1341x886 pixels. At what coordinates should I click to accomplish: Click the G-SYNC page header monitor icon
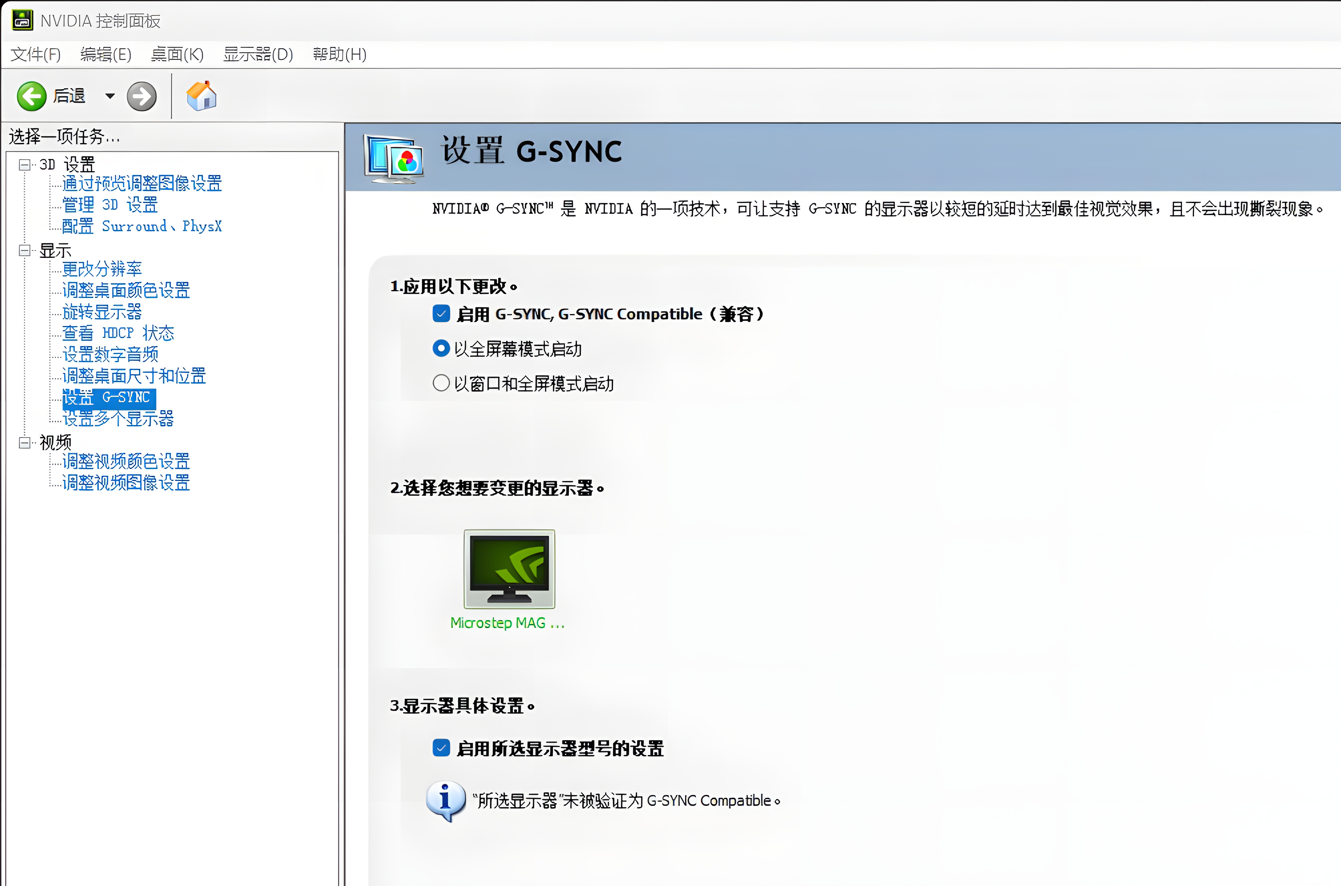394,158
